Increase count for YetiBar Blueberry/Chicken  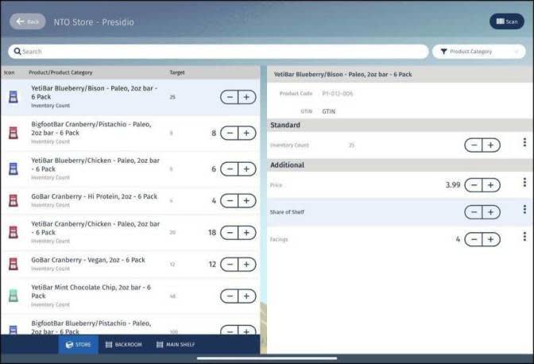(247, 169)
